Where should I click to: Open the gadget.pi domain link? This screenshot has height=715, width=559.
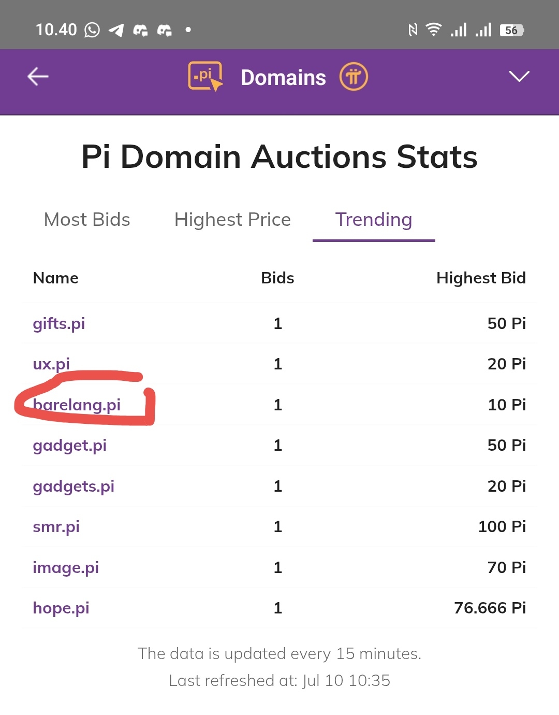point(70,446)
